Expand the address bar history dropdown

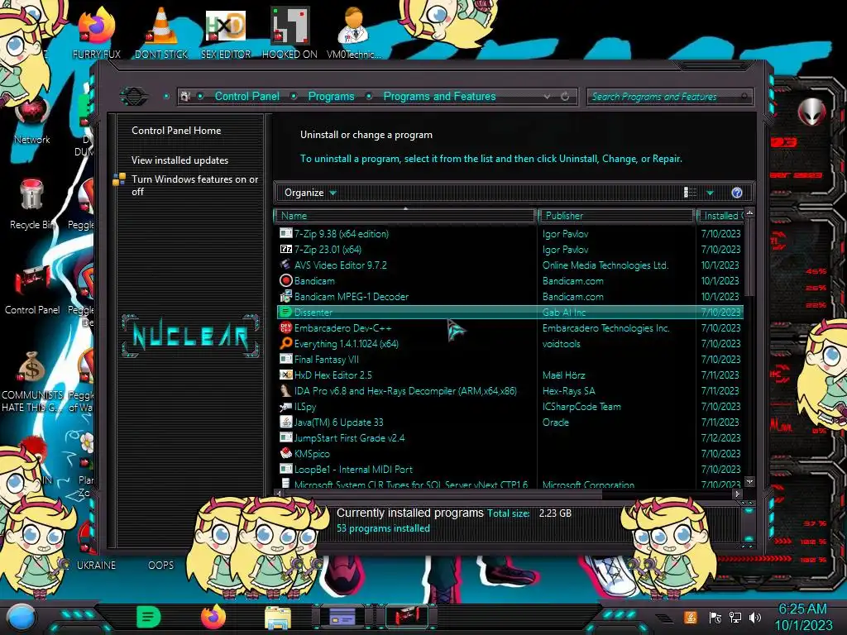[x=548, y=97]
